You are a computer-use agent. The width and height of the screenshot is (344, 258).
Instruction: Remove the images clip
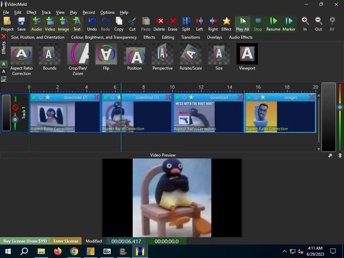[x=312, y=97]
